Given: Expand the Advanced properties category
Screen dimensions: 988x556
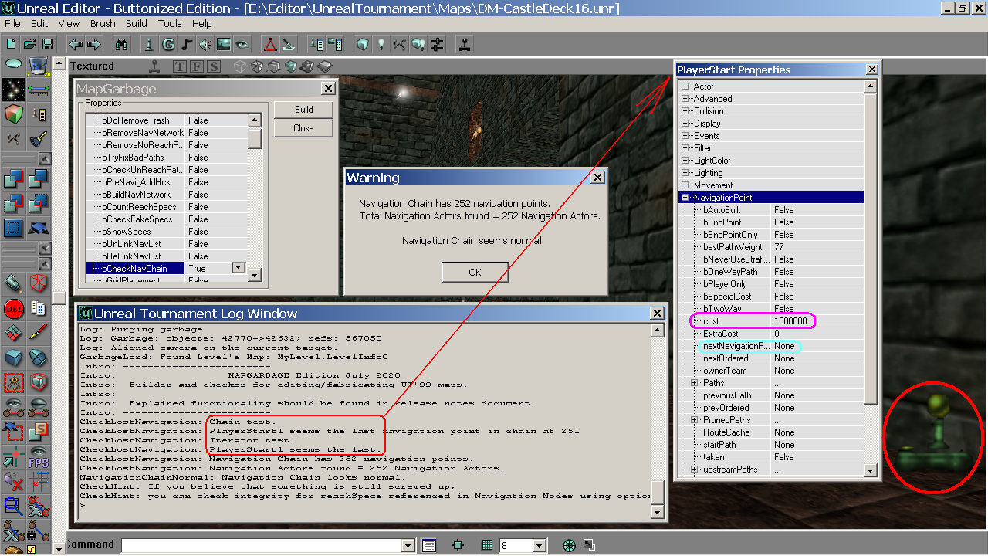Looking at the screenshot, I should 685,99.
